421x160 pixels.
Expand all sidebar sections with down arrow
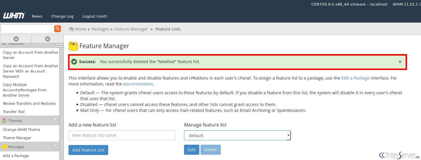point(47,39)
